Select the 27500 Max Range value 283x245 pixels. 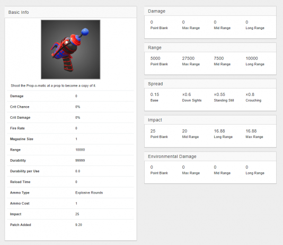188,58
